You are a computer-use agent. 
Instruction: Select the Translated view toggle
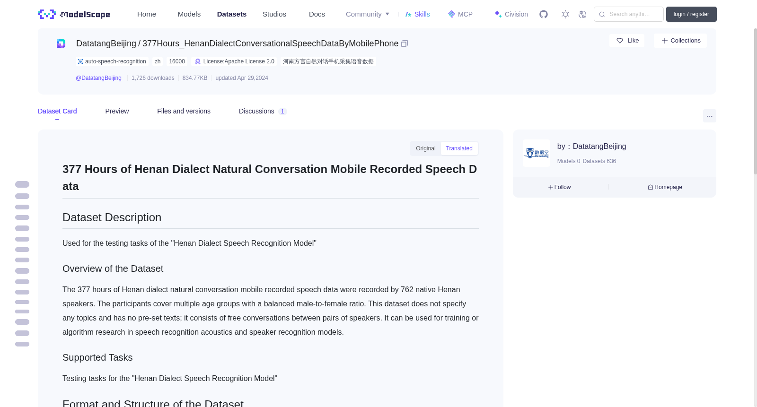tap(459, 148)
